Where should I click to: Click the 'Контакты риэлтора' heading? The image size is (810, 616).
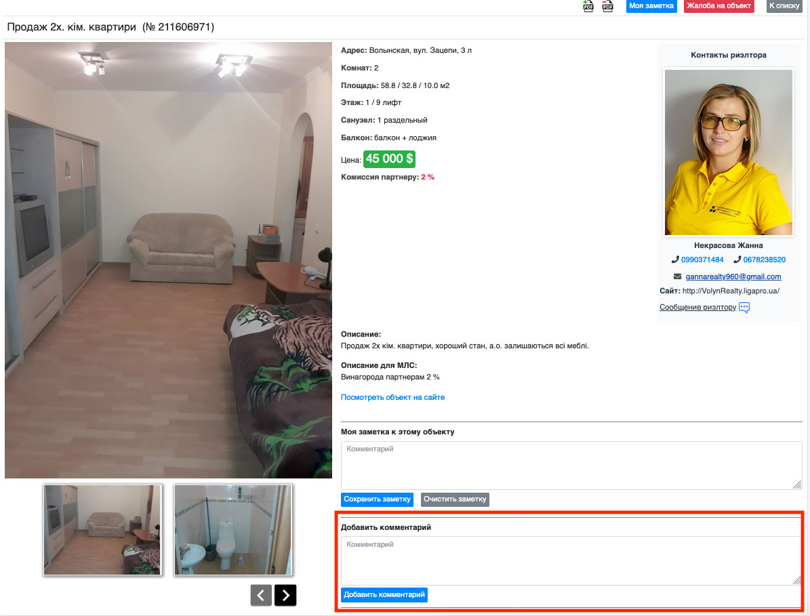pos(729,56)
